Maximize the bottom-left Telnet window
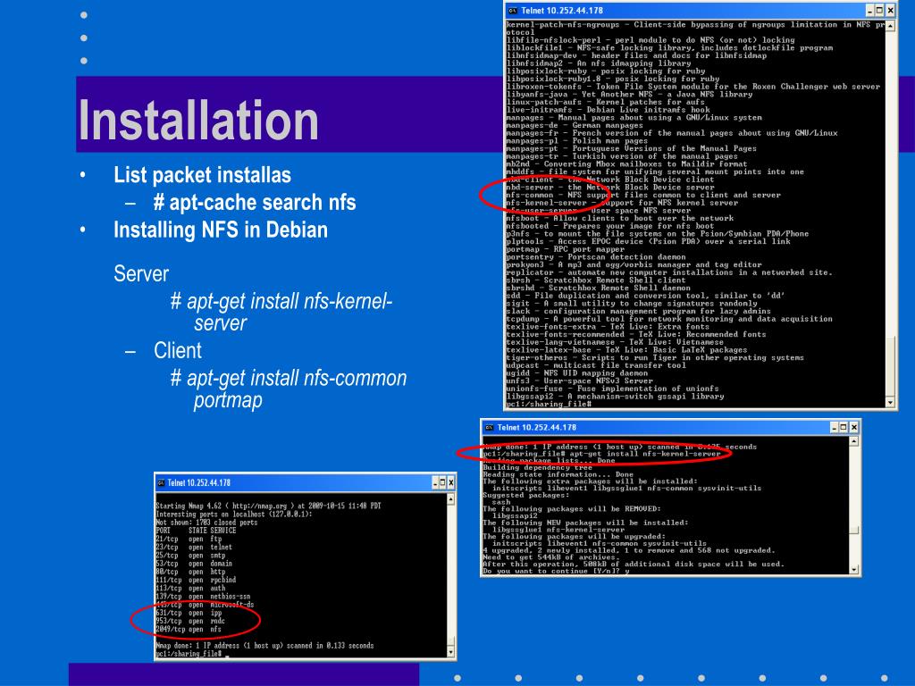 (442, 483)
